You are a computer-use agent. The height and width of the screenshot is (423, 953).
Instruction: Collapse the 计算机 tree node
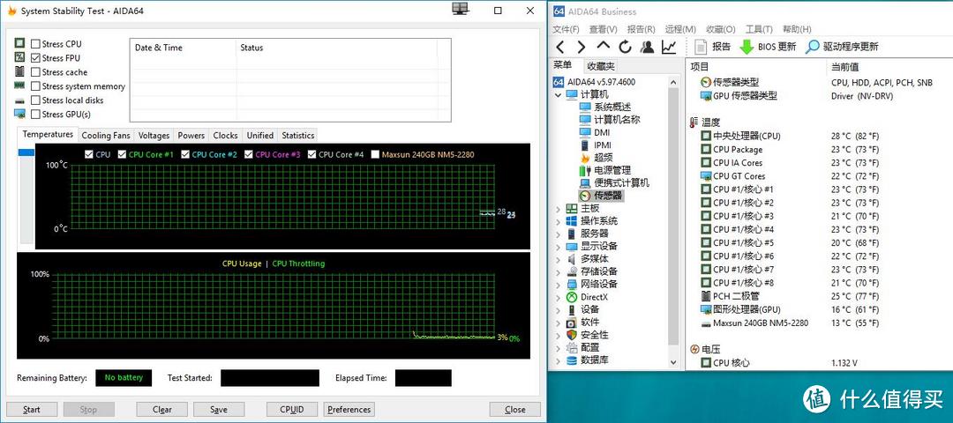pyautogui.click(x=558, y=94)
